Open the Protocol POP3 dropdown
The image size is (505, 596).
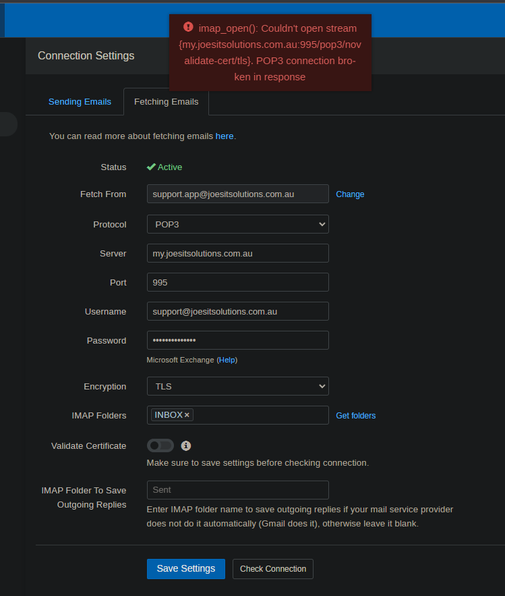coord(238,224)
